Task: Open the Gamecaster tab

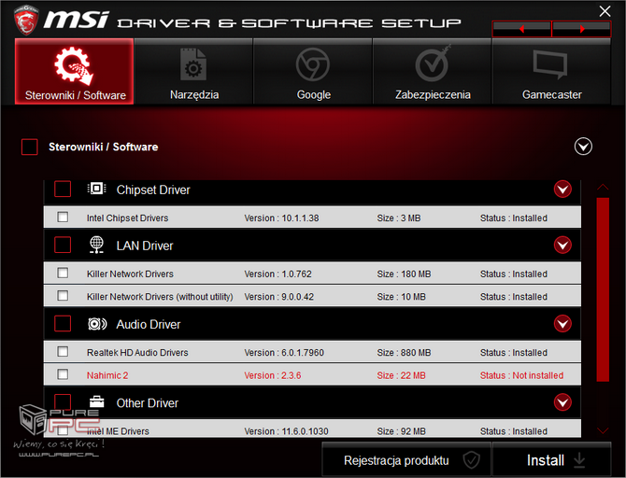Action: [552, 72]
